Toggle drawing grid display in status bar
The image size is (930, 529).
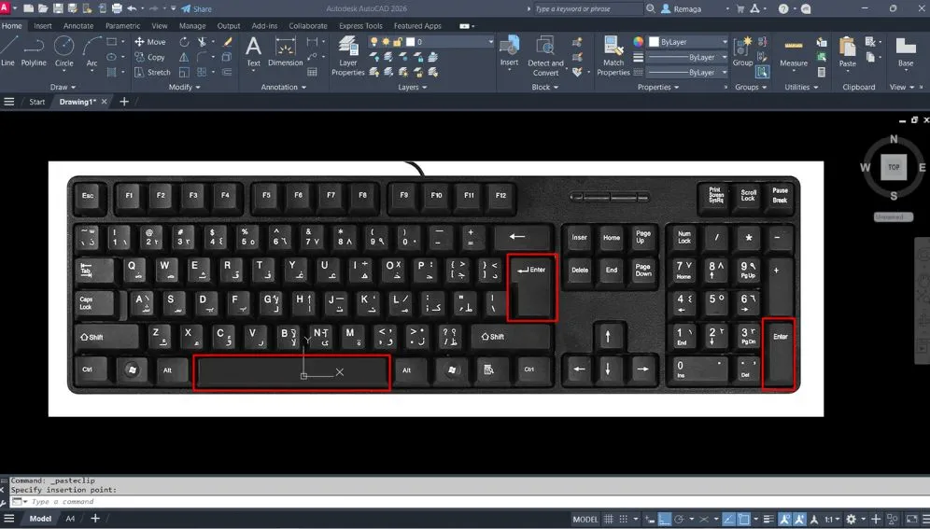pyautogui.click(x=609, y=519)
